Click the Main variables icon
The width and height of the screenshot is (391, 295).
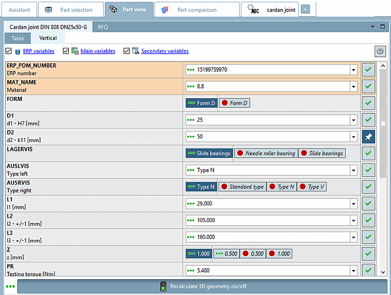click(x=75, y=51)
